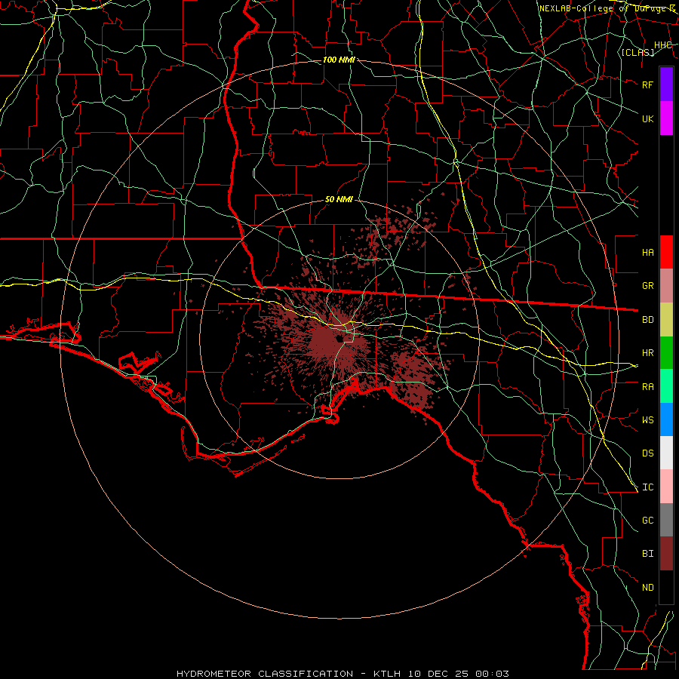Click the BD legend label
Viewport: 679px width, 679px height.
(648, 320)
